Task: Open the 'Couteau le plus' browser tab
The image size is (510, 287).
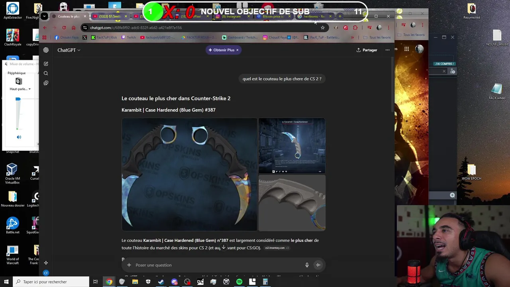Action: click(69, 16)
